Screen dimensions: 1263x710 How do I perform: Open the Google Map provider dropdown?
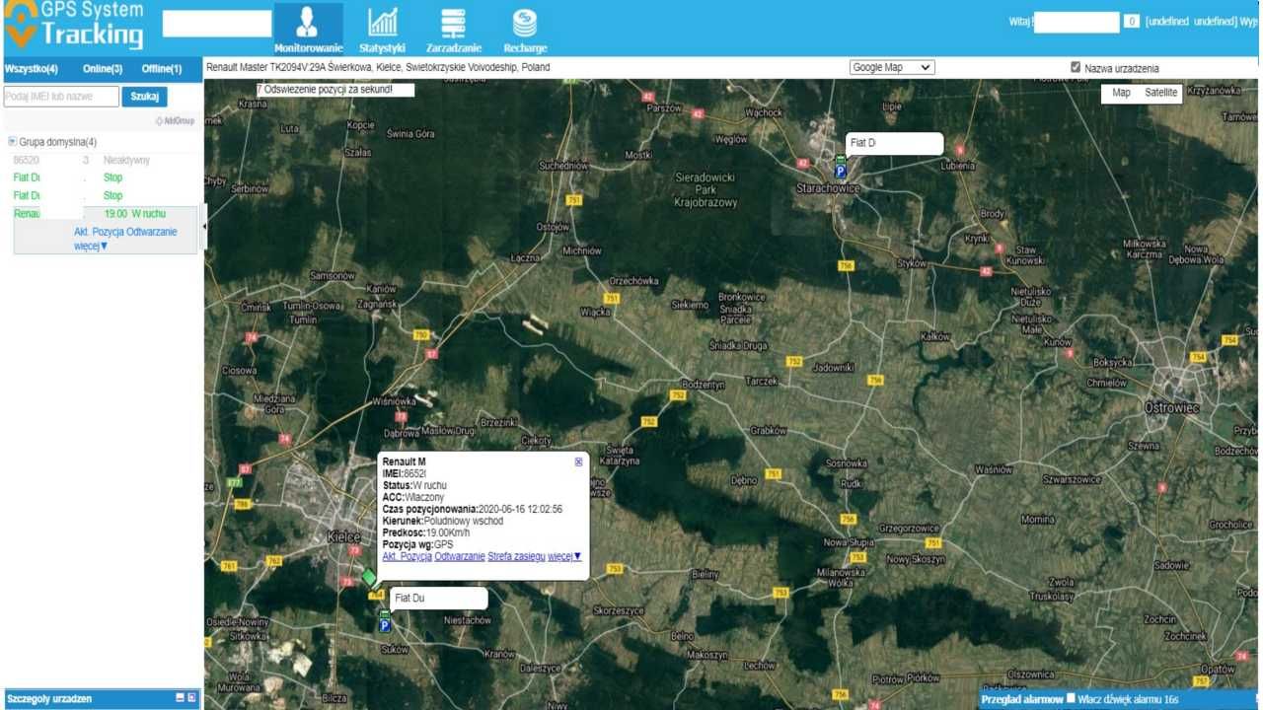(892, 67)
